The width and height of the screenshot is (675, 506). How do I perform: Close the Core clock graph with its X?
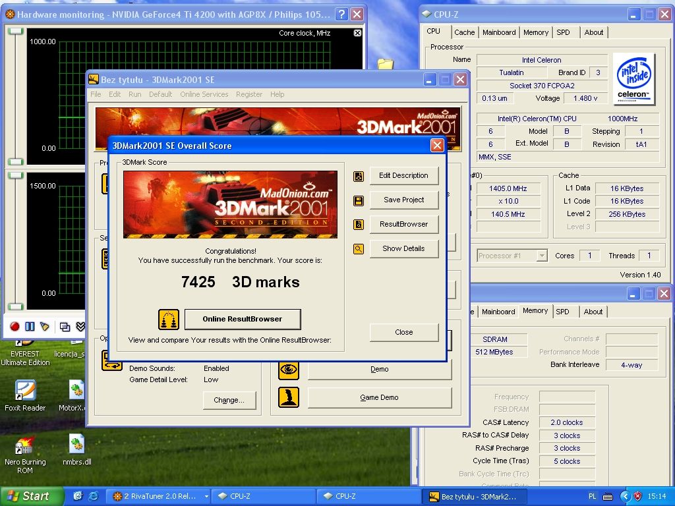click(x=357, y=33)
